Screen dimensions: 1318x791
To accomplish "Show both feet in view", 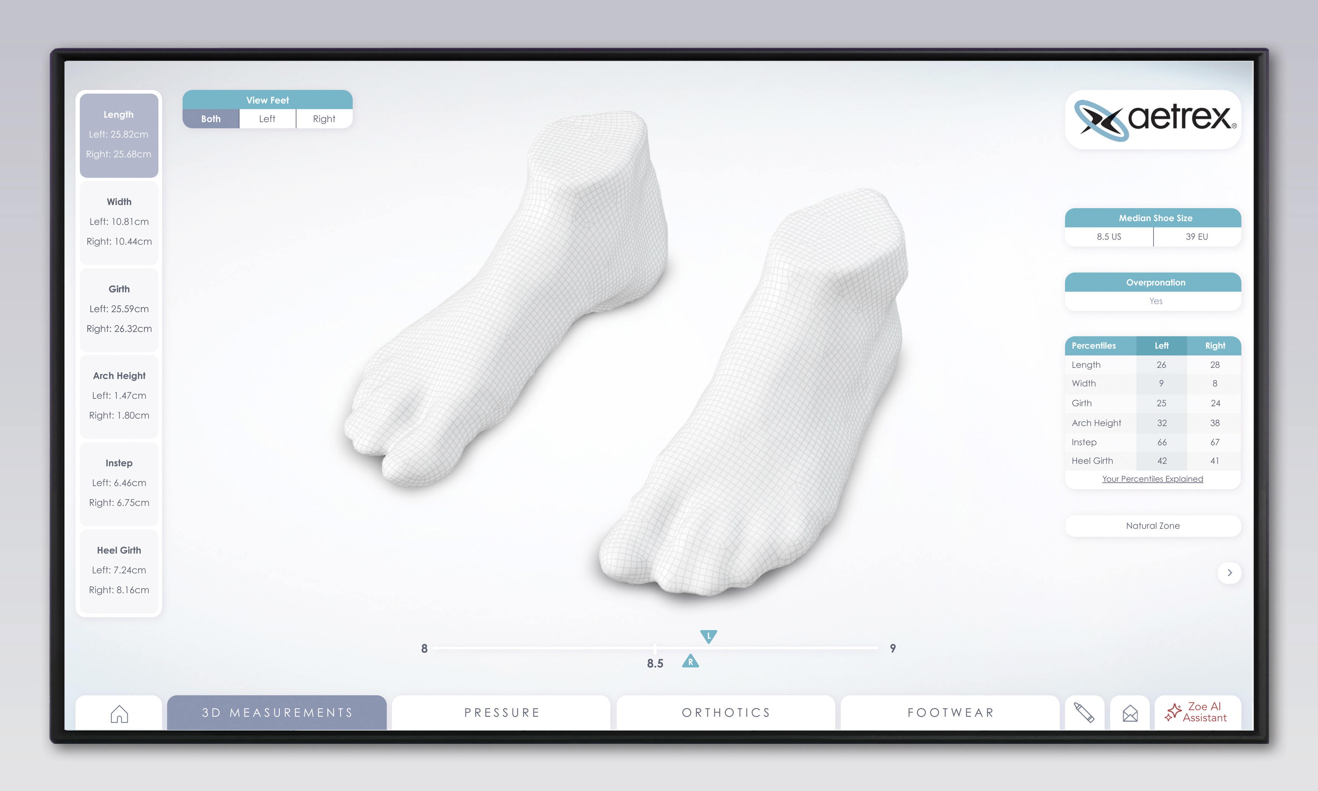I will 211,119.
